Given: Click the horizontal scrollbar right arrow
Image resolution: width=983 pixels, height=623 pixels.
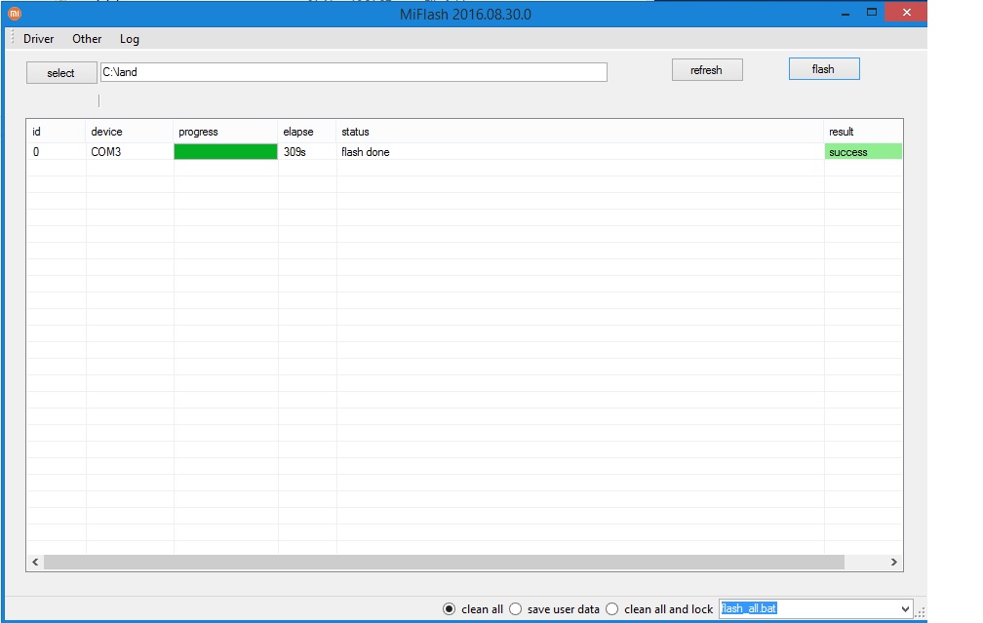Looking at the screenshot, I should point(894,563).
